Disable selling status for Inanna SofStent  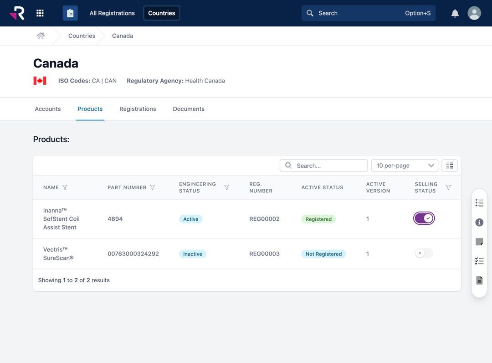(x=423, y=218)
